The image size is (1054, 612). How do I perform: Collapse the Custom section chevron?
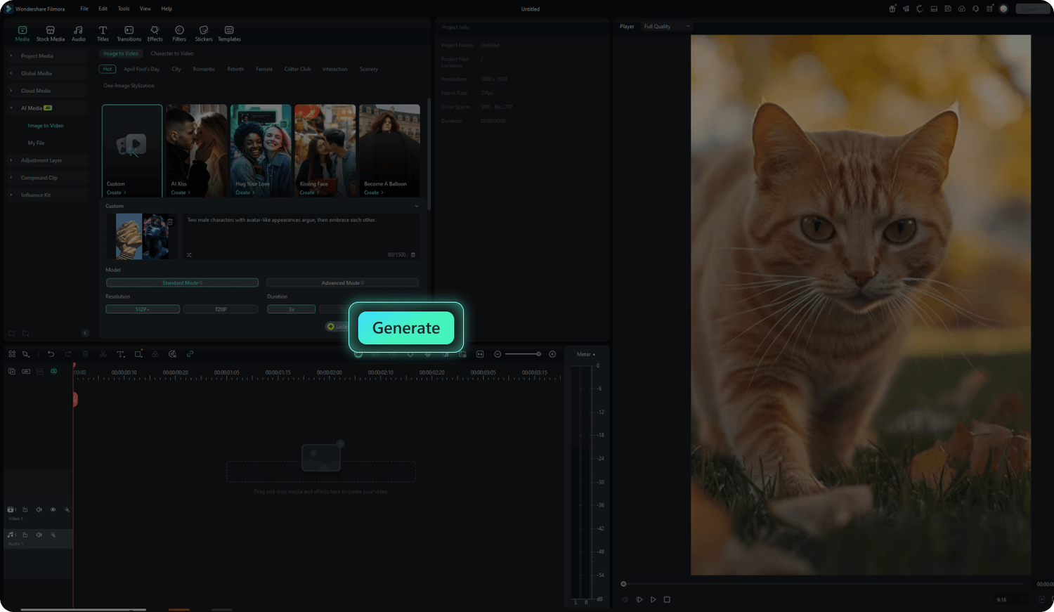point(417,206)
